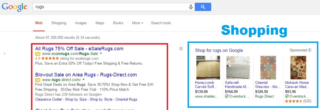Image resolution: width=320 pixels, height=110 pixels.
Task: Open the Books tab
Action: [118, 23]
